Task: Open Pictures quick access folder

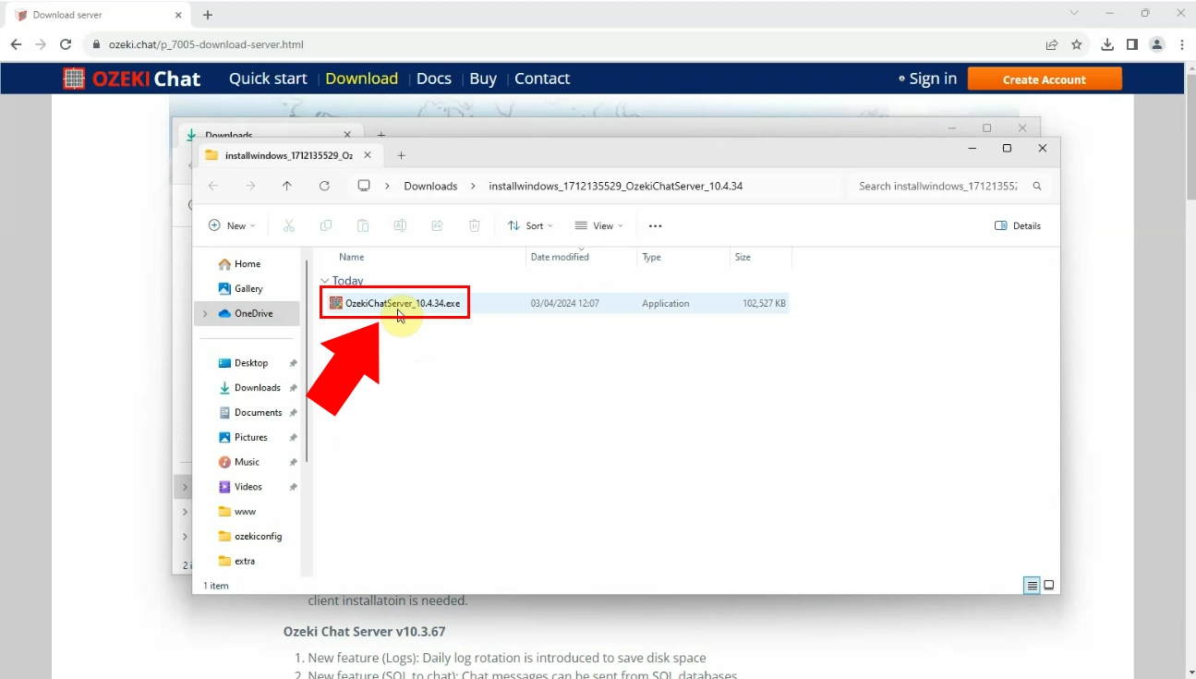Action: coord(243,437)
